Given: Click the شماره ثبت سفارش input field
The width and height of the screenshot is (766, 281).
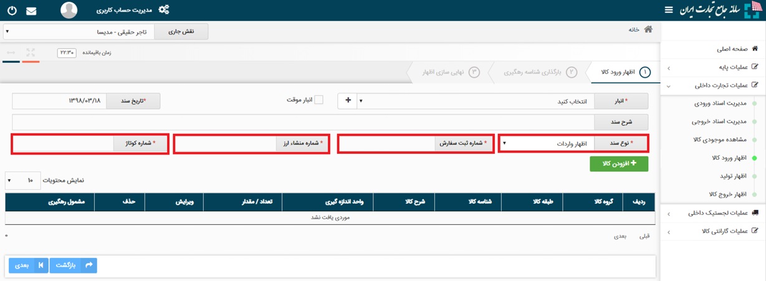Looking at the screenshot, I should 387,144.
